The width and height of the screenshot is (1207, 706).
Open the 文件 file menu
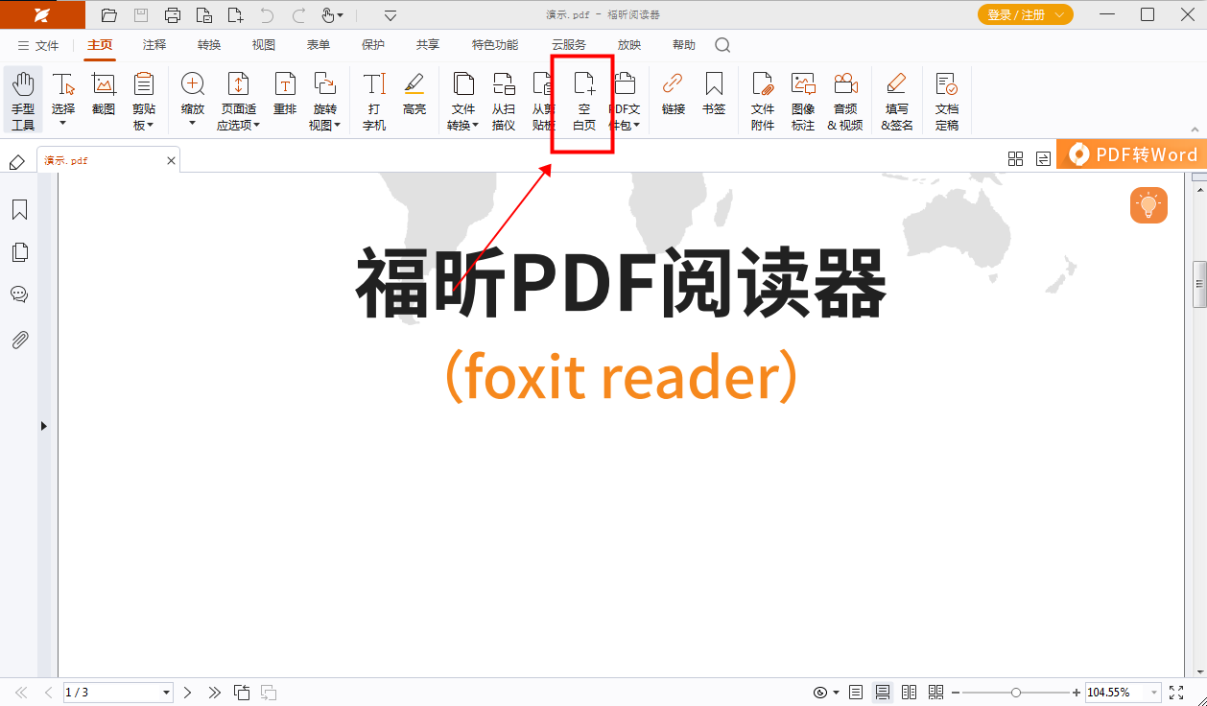click(38, 45)
